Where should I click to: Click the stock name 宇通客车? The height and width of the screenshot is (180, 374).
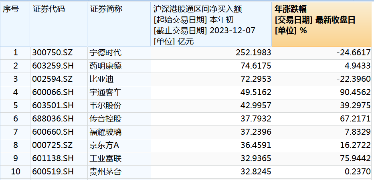click(x=105, y=92)
